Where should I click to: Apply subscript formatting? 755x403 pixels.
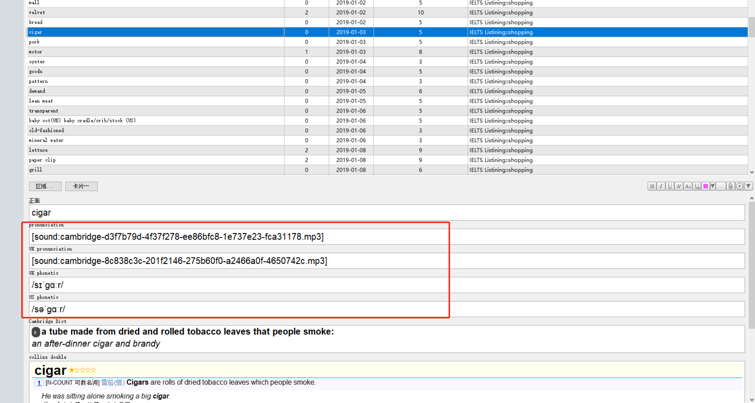tap(687, 186)
